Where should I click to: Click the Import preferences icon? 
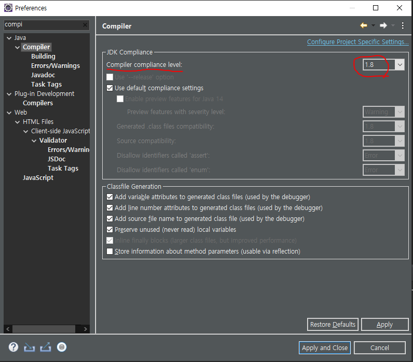click(29, 347)
